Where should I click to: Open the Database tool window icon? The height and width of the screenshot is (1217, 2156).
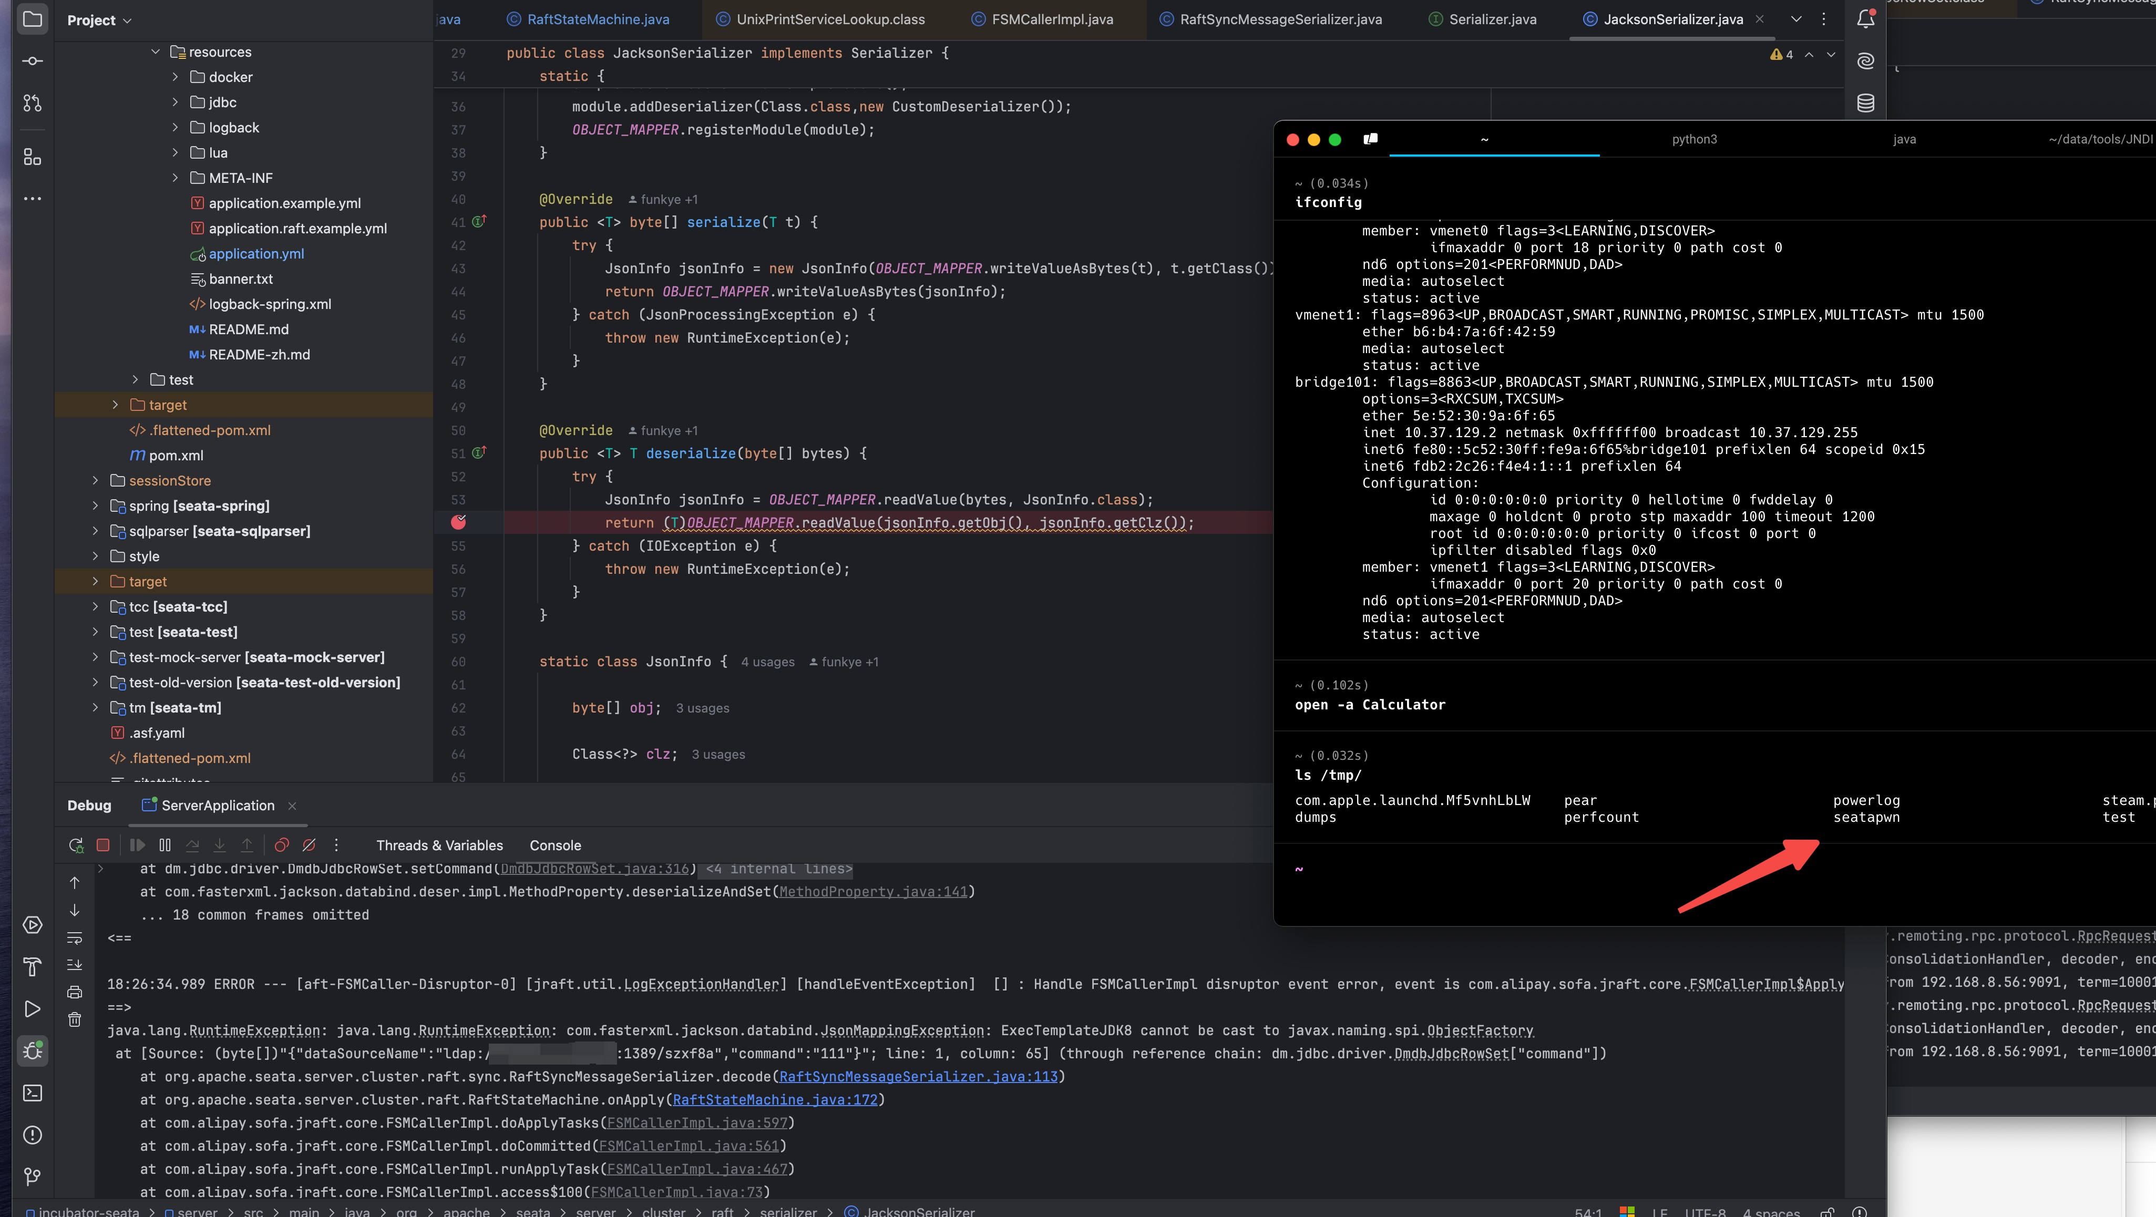coord(1865,103)
